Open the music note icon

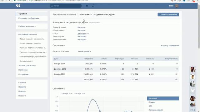[93, 6]
